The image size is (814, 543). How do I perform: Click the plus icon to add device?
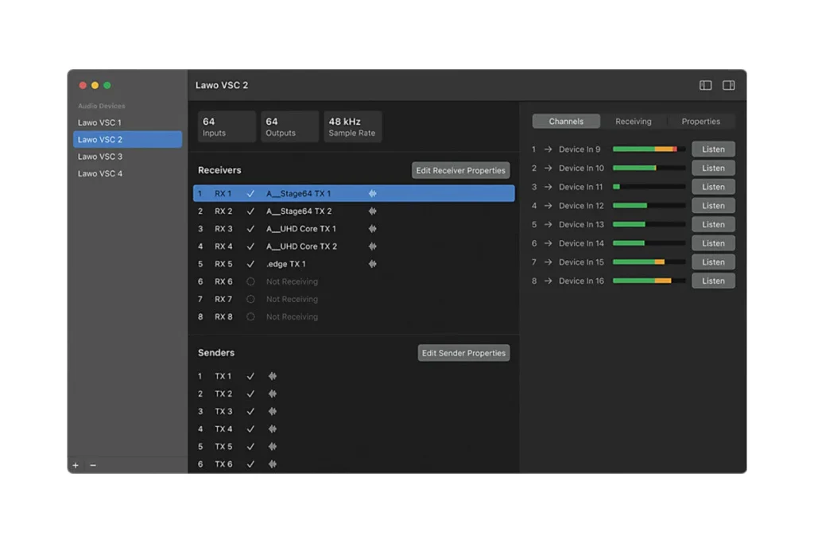click(76, 465)
